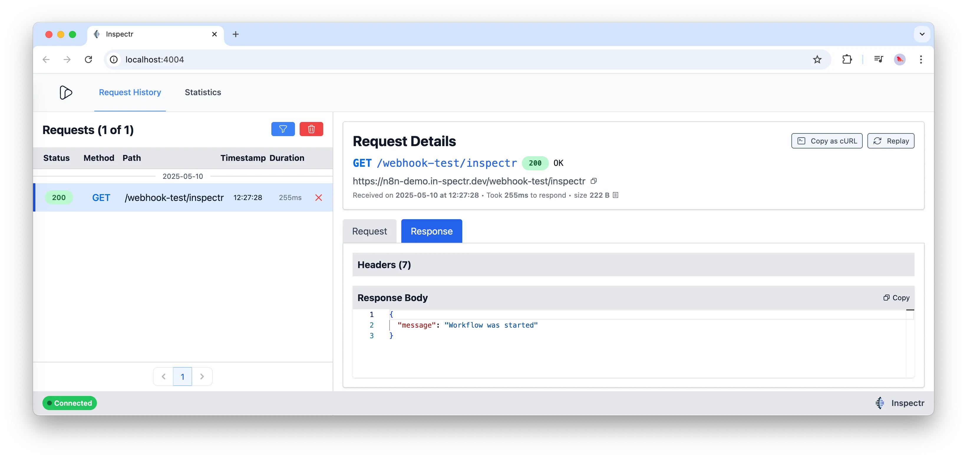
Task: Switch to the Statistics tab
Action: tap(203, 92)
